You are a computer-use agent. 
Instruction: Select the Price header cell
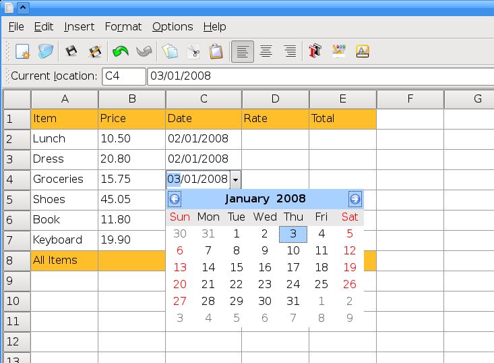(131, 119)
